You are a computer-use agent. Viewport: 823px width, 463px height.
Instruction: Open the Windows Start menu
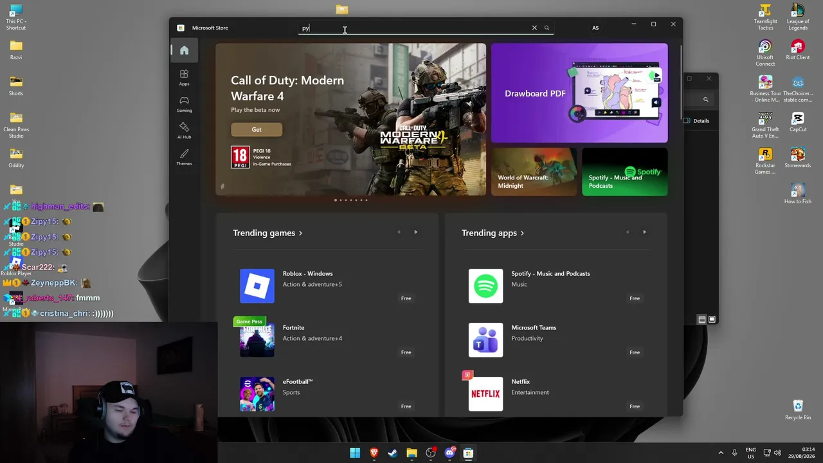[355, 453]
